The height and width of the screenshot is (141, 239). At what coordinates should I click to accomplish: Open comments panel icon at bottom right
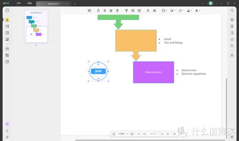click(x=232, y=137)
